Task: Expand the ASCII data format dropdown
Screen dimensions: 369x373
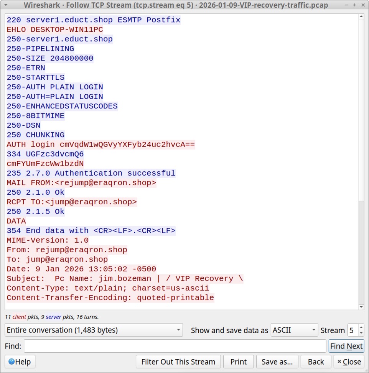Action: click(x=294, y=330)
